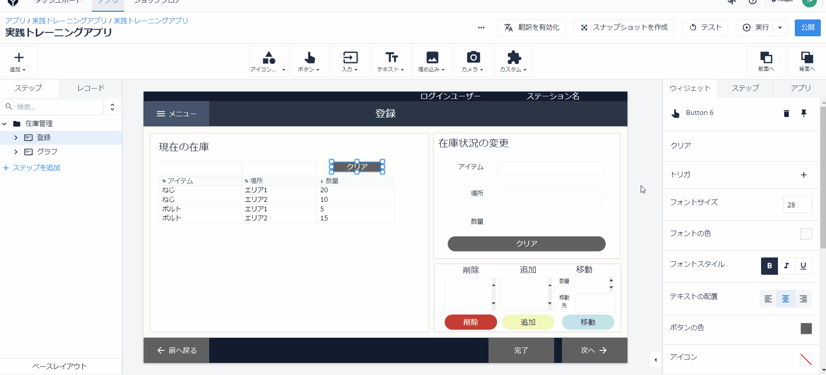826x375 pixels.
Task: Expand the 登録 step in tree
Action: pos(16,138)
